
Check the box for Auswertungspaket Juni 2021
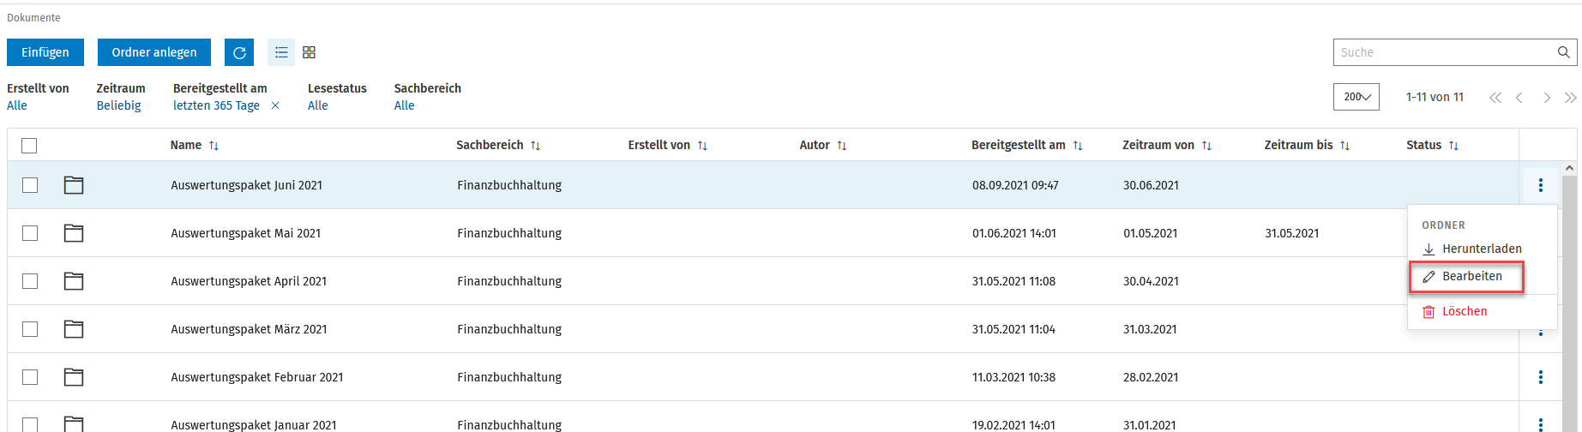(30, 185)
